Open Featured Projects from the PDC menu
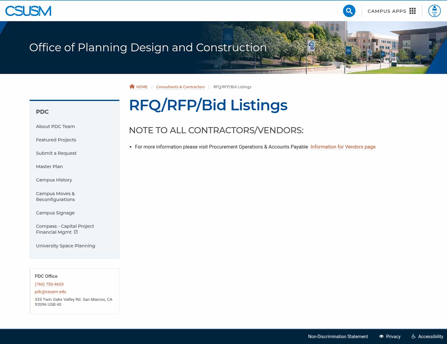 [x=56, y=140]
